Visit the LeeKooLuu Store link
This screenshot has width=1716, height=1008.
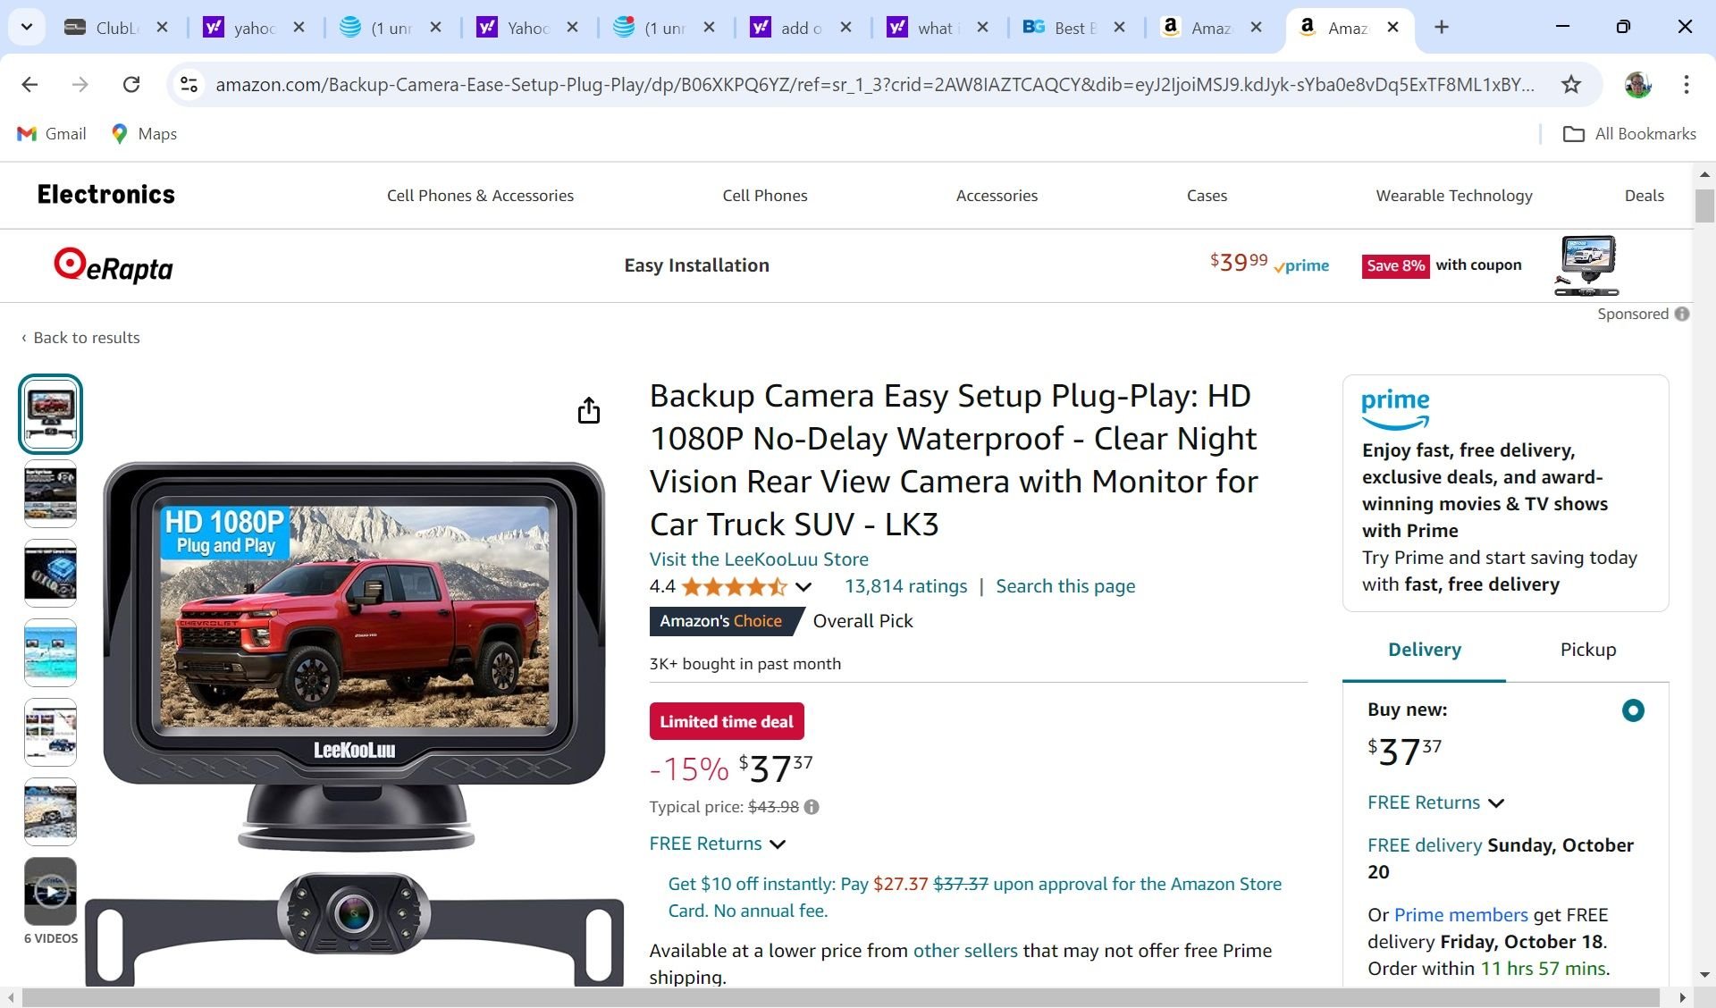click(759, 559)
